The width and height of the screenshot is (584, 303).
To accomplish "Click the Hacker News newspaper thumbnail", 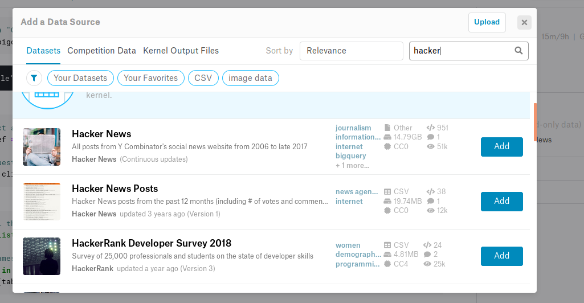I will pyautogui.click(x=42, y=147).
